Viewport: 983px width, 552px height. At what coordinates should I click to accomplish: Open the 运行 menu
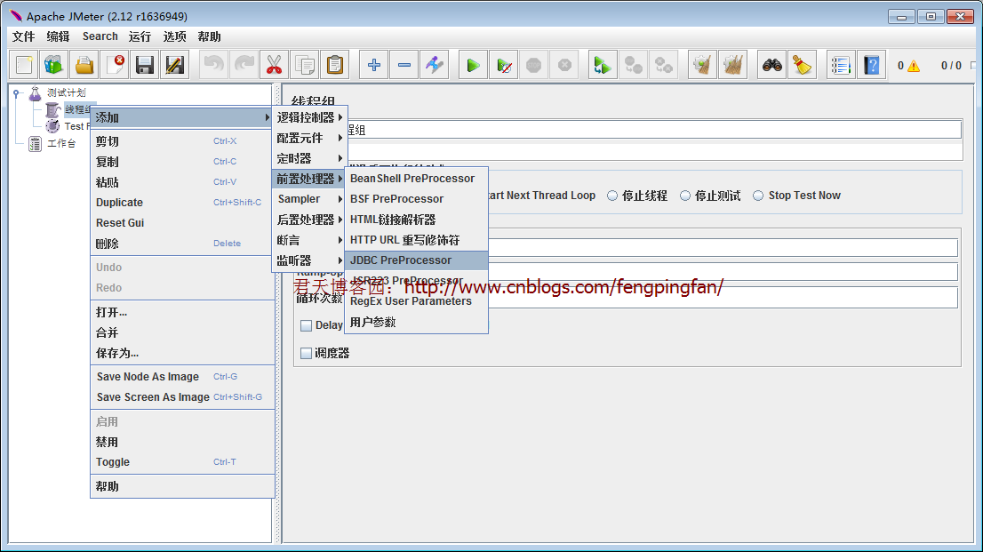(x=140, y=36)
